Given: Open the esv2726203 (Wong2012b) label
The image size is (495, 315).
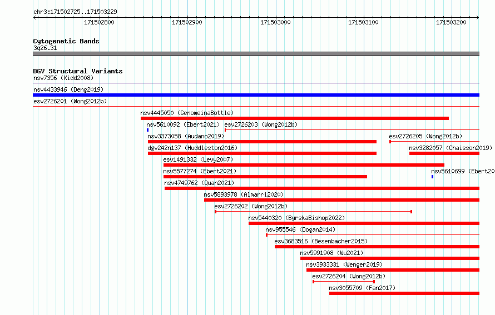Looking at the screenshot, I should 261,124.
